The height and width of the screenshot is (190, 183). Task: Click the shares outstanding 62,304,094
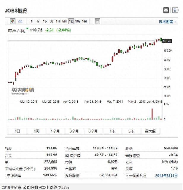click(x=109, y=175)
